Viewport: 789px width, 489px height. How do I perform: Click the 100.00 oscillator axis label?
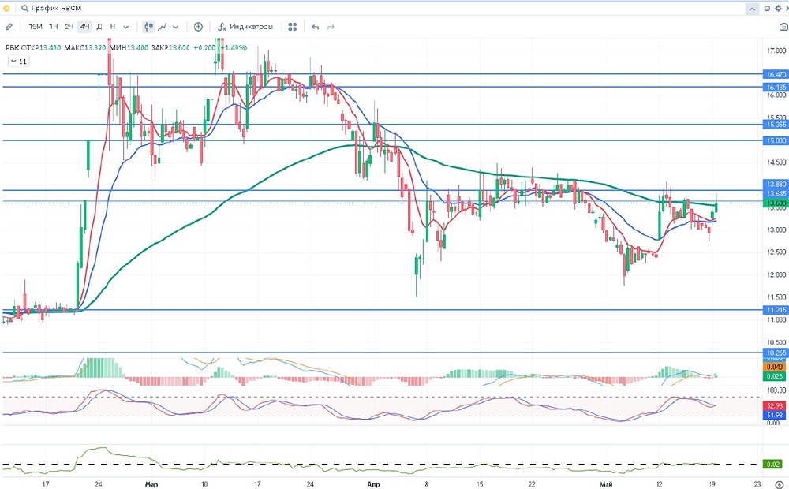tap(779, 390)
